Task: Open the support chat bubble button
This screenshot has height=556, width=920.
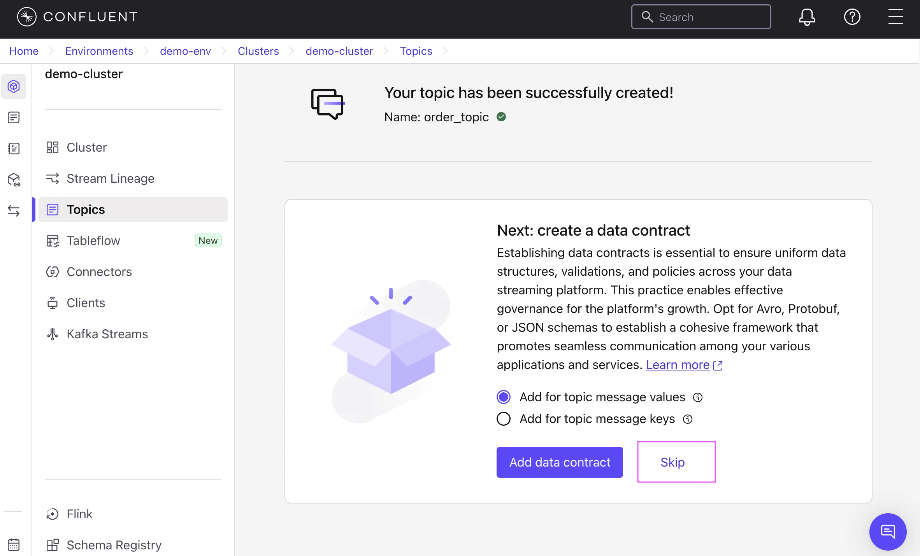Action: tap(888, 532)
